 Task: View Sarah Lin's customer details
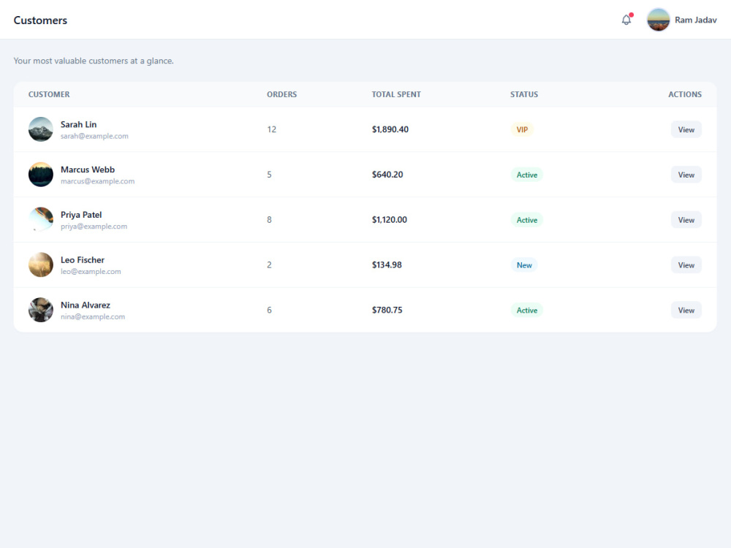(x=686, y=129)
